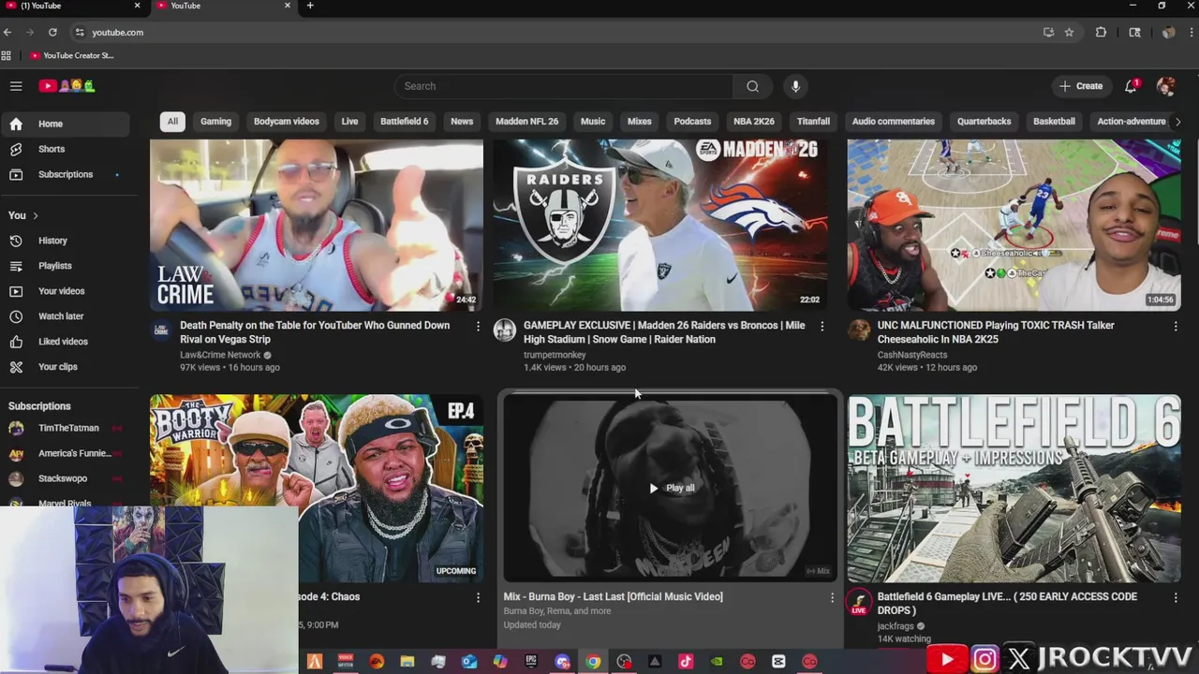This screenshot has height=674, width=1199.
Task: Open options for UNC MALFUNCTIONED video
Action: (x=1176, y=327)
